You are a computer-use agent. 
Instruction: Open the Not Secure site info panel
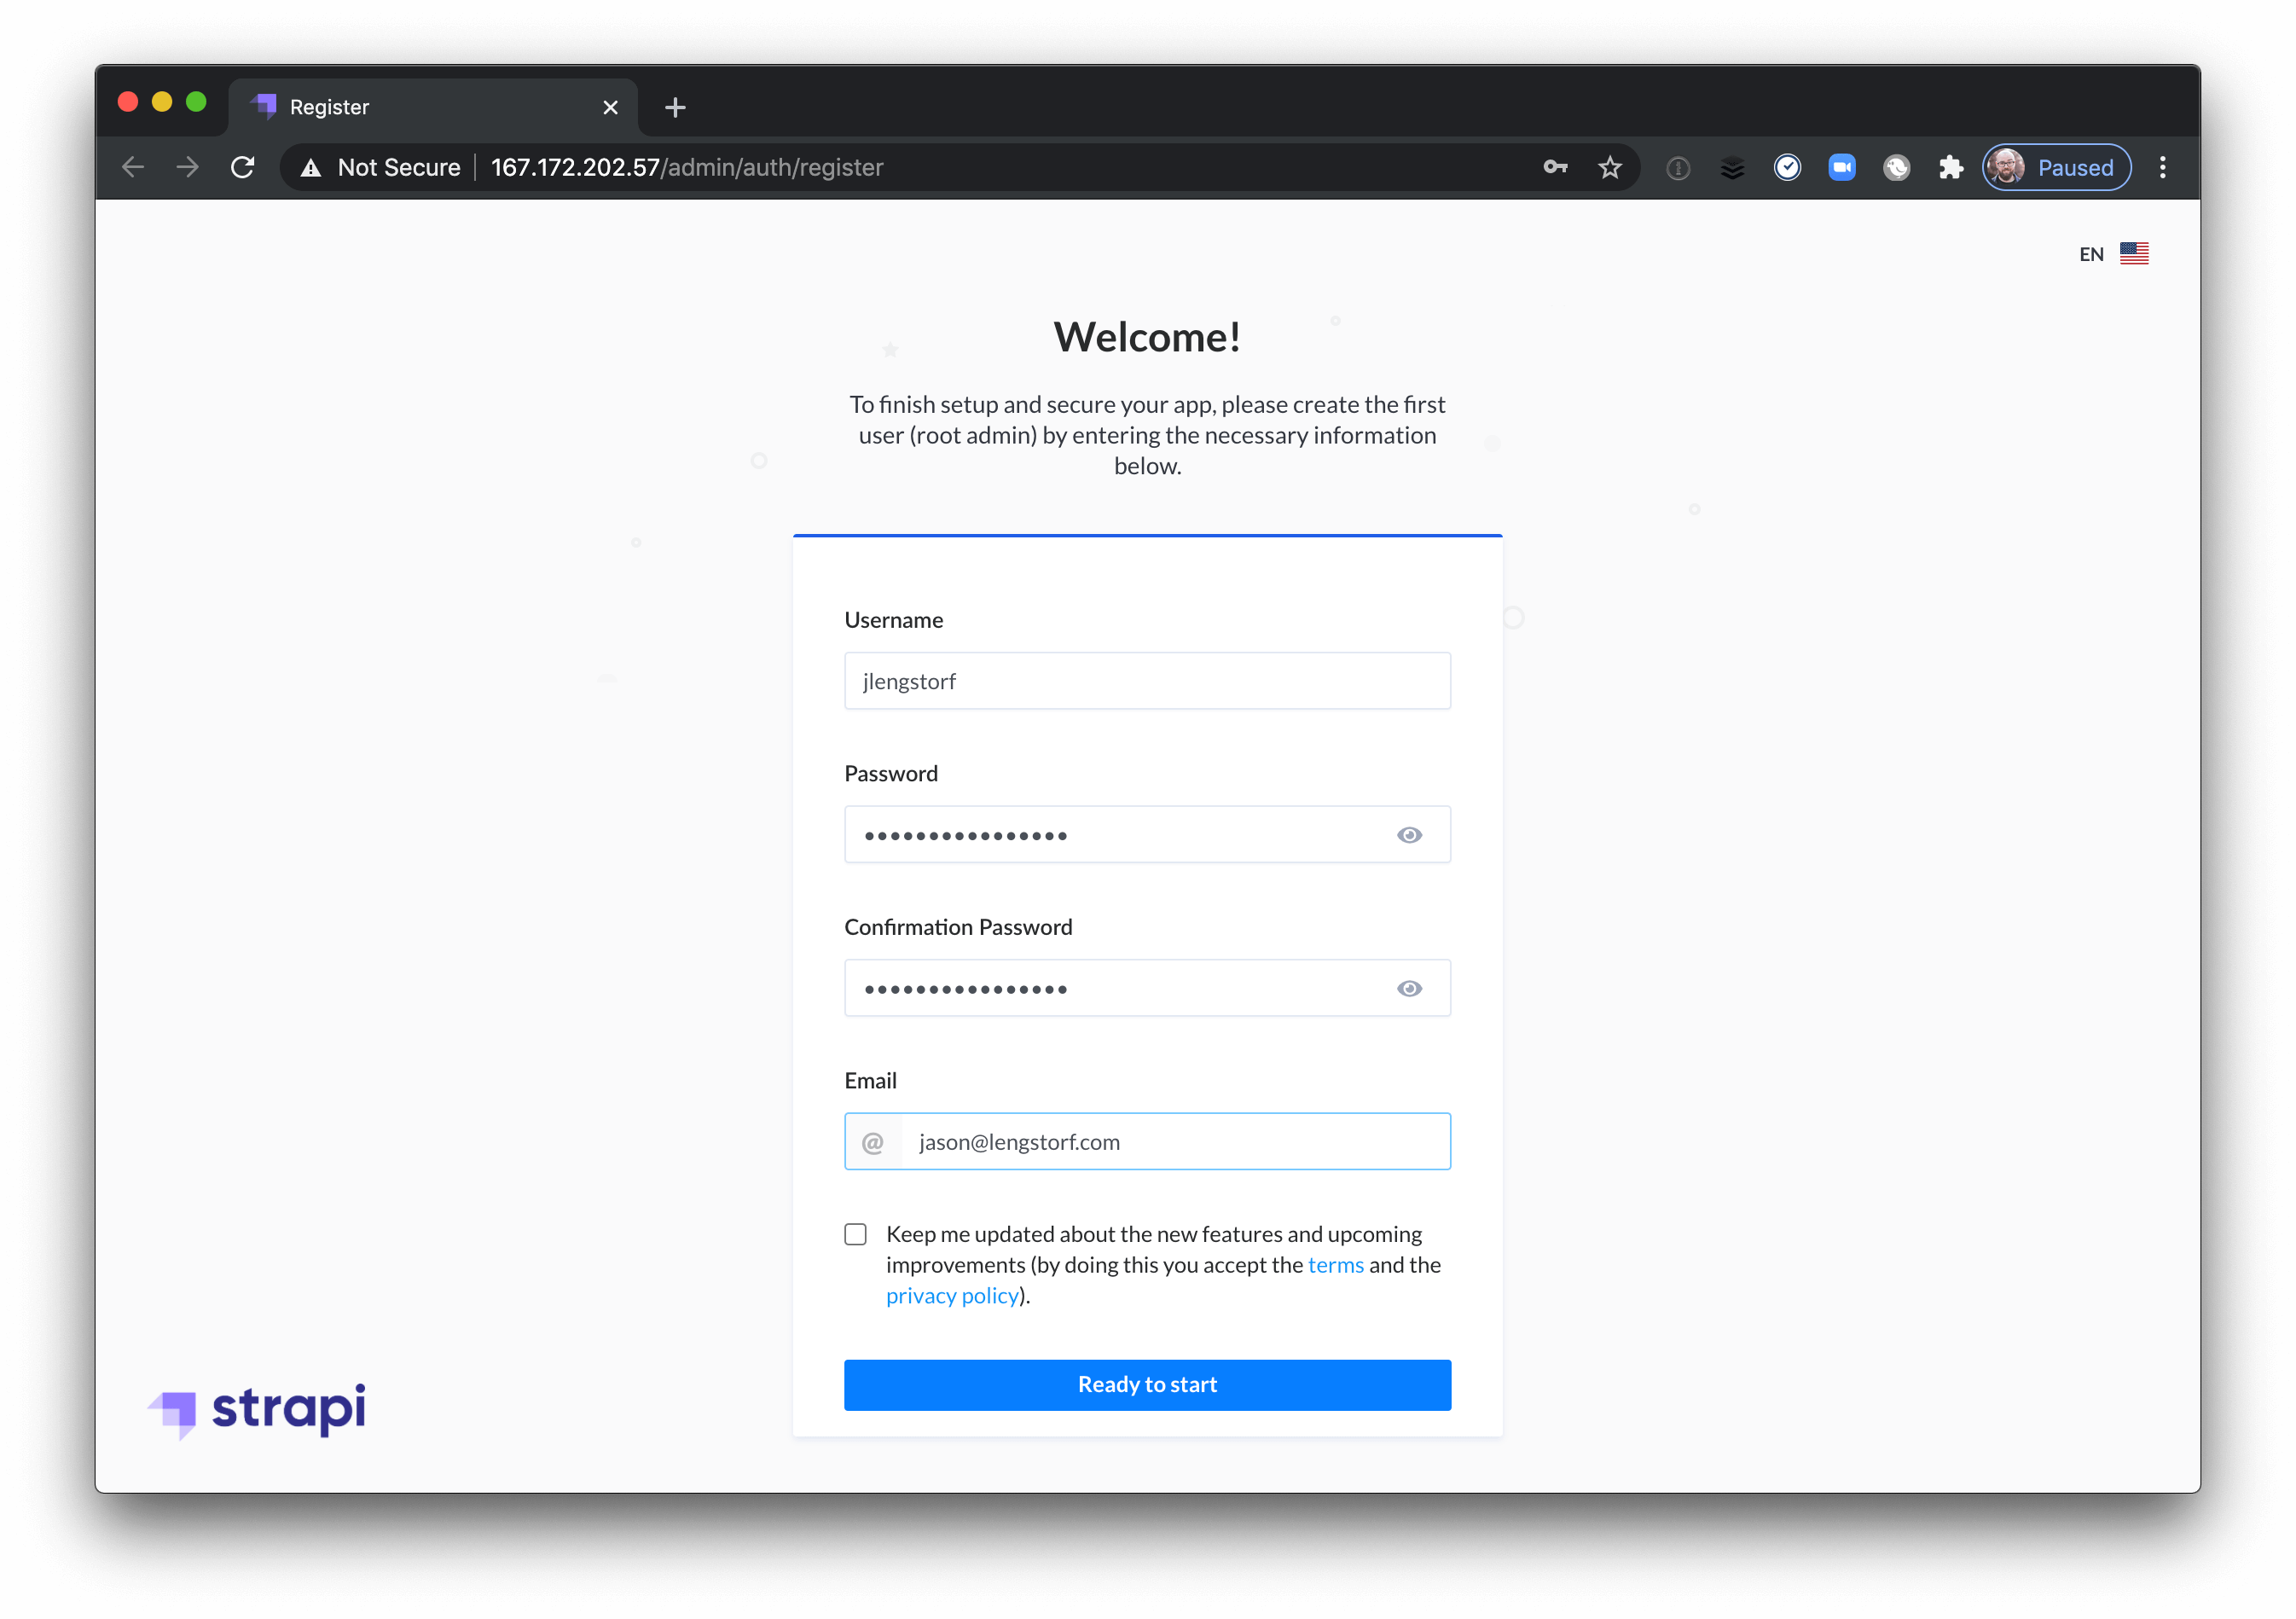(379, 167)
